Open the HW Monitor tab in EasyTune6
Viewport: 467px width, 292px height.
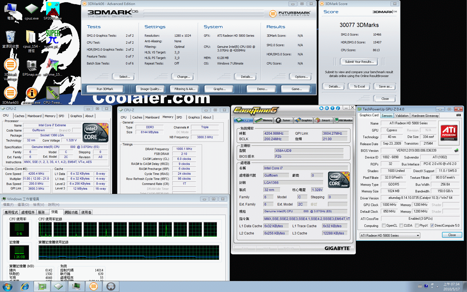click(x=343, y=120)
